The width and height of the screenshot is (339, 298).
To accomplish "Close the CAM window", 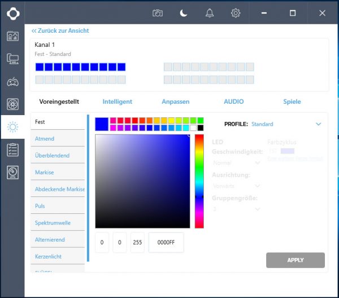I will pos(322,13).
